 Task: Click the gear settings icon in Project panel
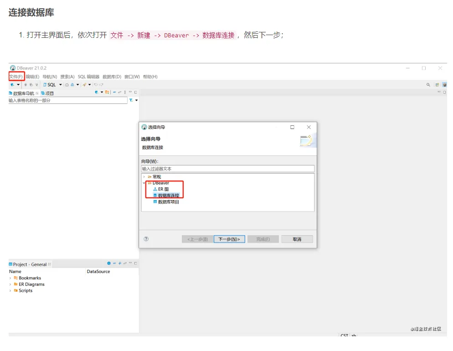pyautogui.click(x=109, y=263)
